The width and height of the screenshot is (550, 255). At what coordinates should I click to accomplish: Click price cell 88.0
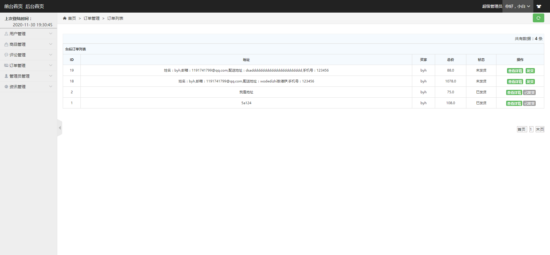[450, 70]
